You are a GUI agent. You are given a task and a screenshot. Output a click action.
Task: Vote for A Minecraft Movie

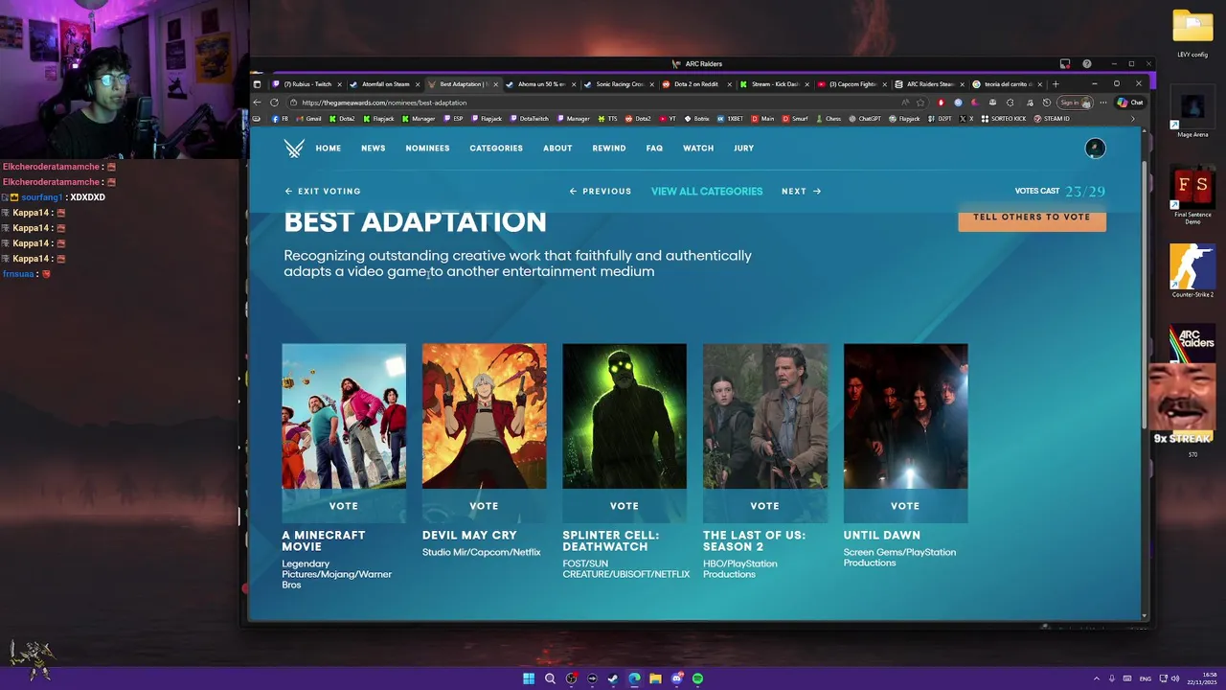(344, 506)
